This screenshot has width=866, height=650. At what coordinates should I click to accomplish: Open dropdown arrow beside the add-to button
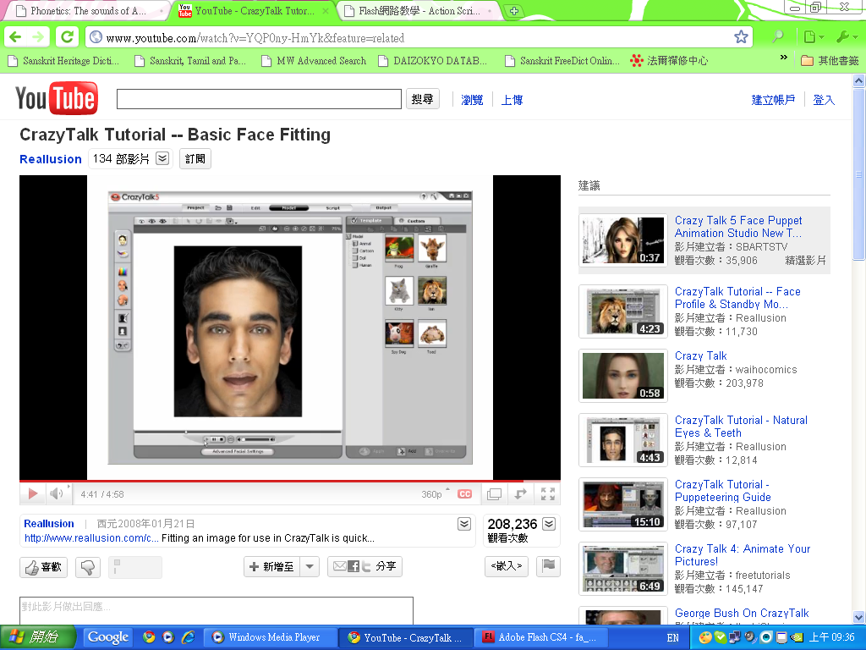point(310,567)
